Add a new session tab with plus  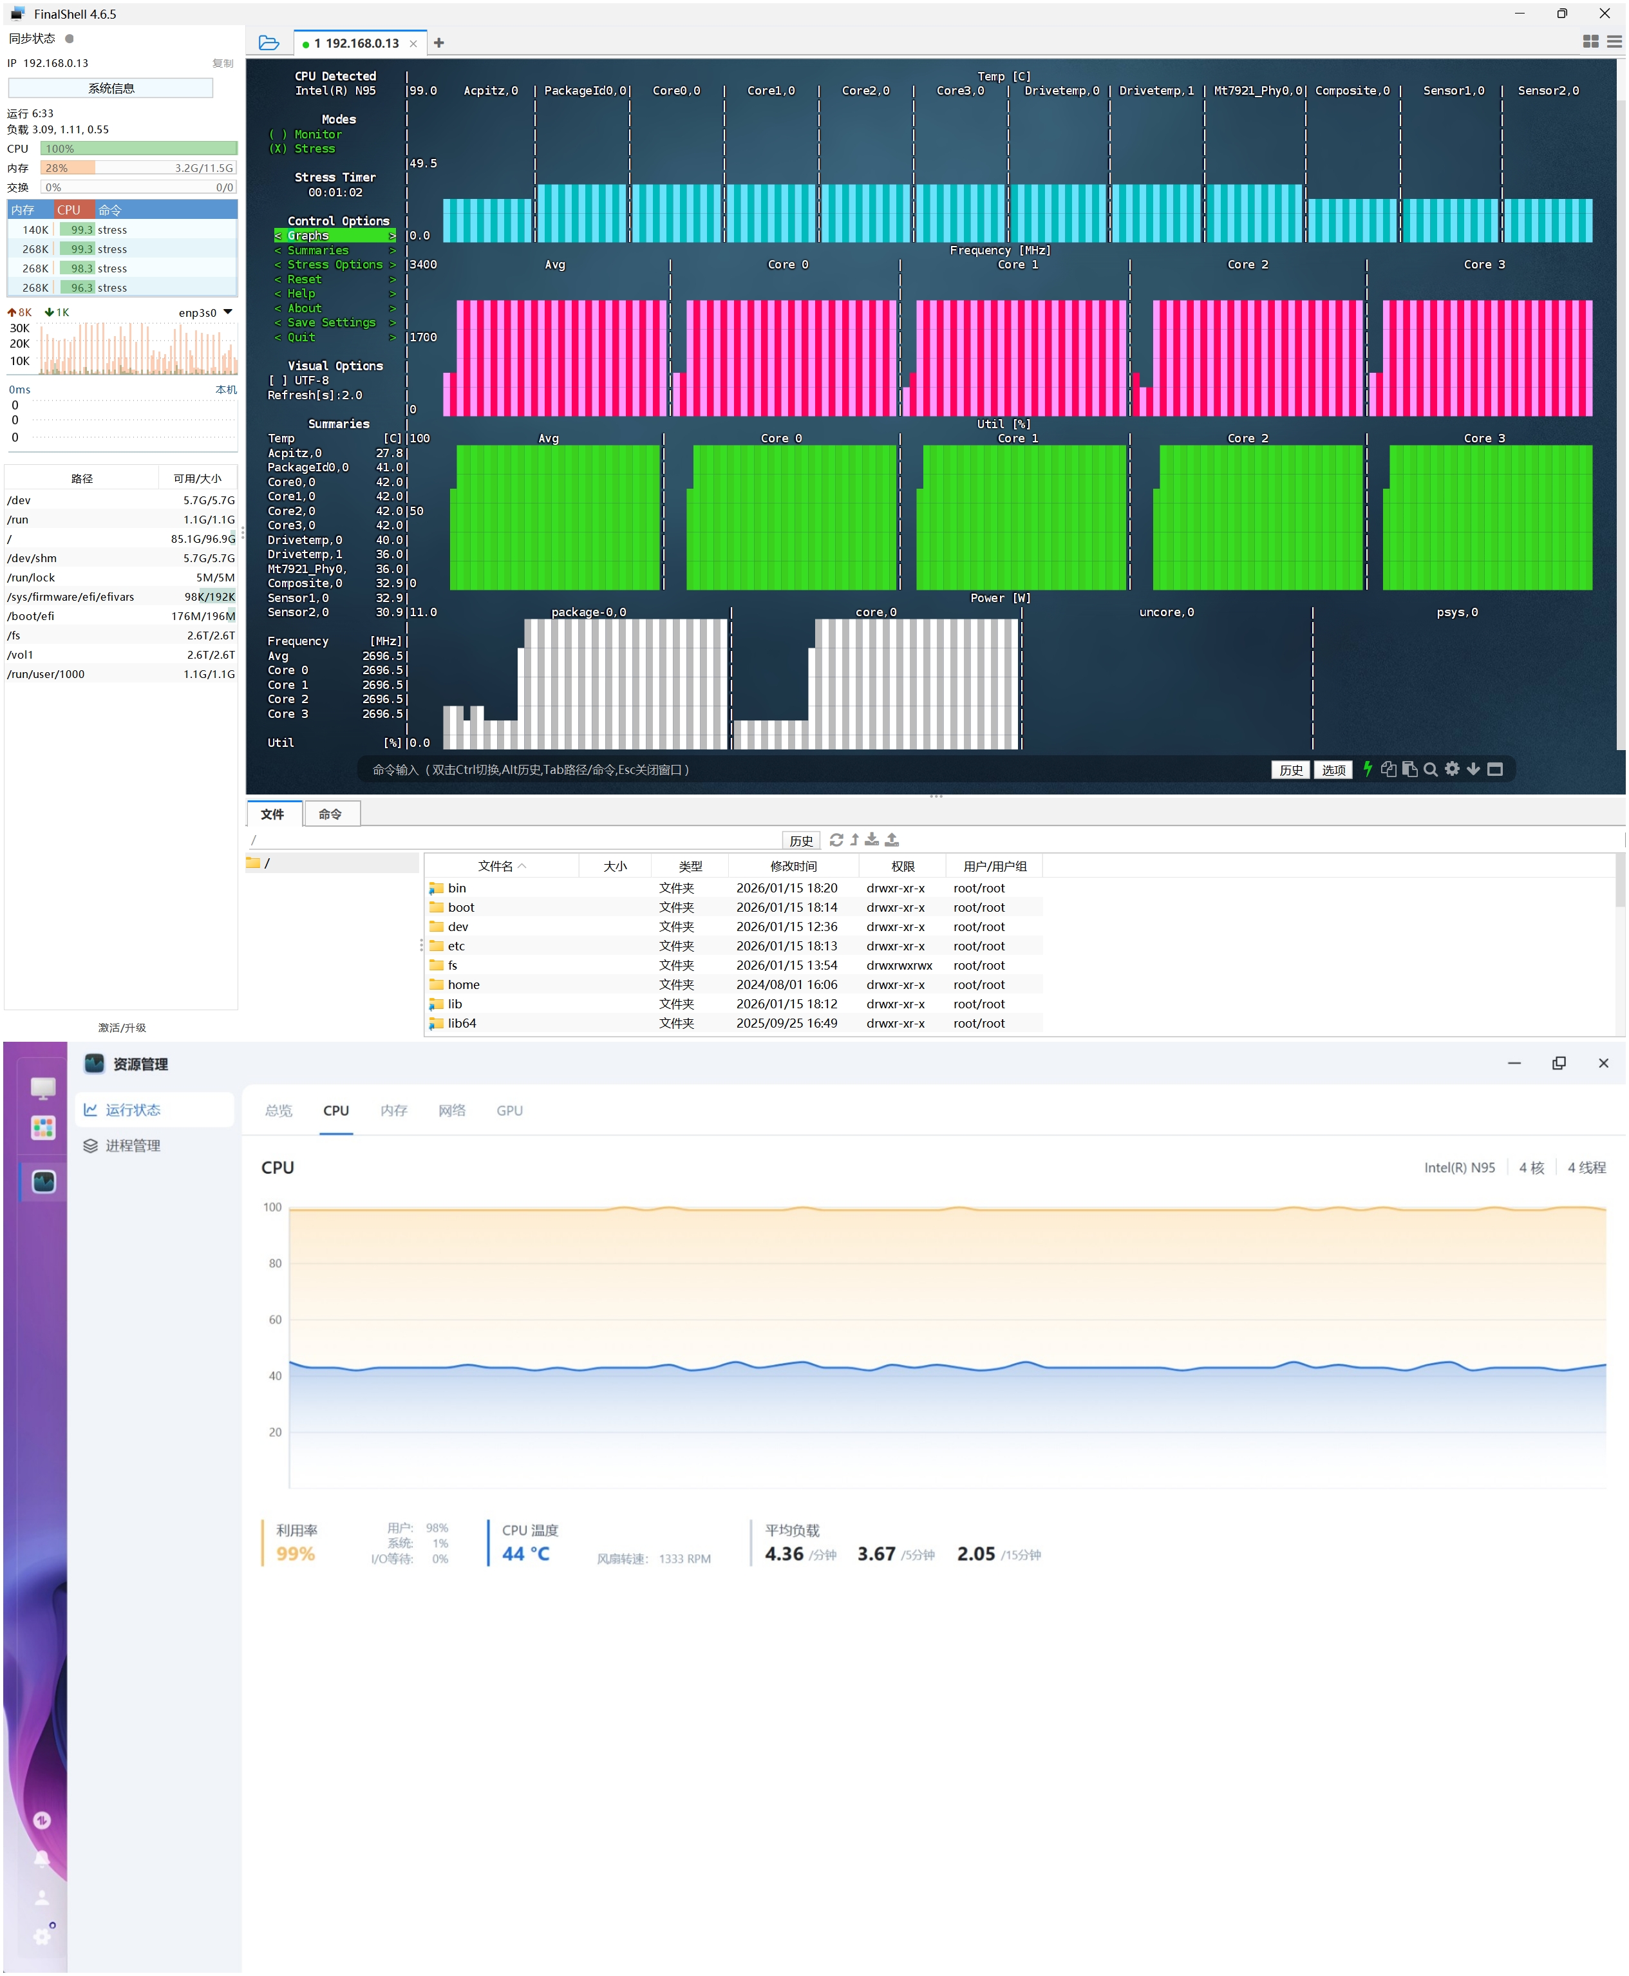pos(439,42)
